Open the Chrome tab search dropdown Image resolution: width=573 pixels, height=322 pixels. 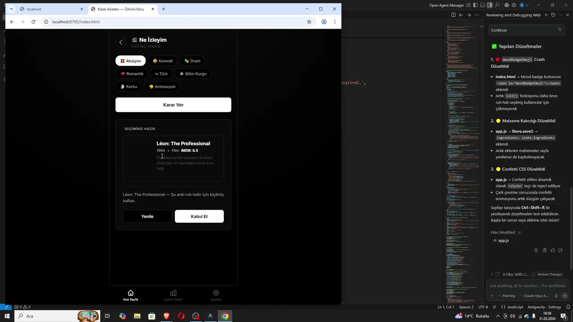click(x=11, y=9)
